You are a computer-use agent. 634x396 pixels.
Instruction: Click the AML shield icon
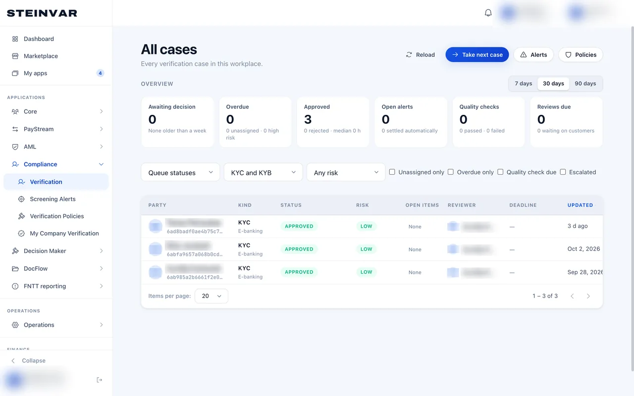tap(15, 147)
